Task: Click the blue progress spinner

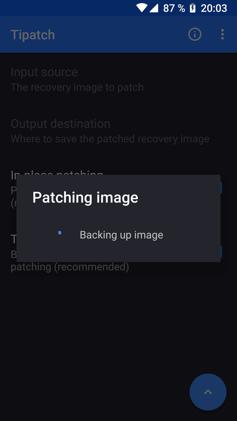Action: click(x=60, y=233)
